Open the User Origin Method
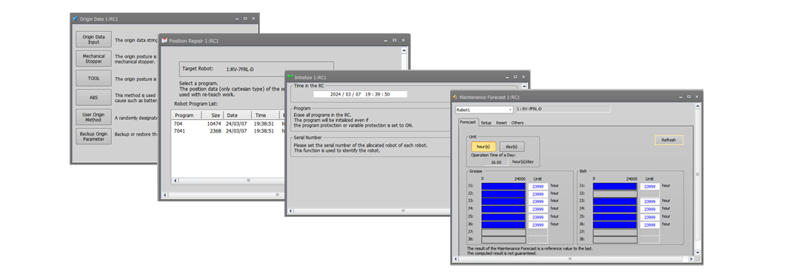Screen dimensions: 785x274 [93, 117]
